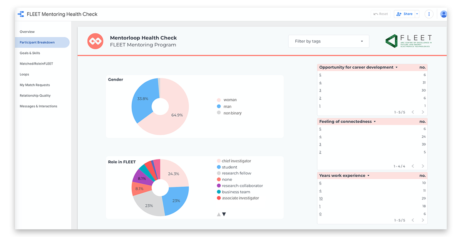Go to next page in work experience table
Image resolution: width=462 pixels, height=237 pixels.
423,221
